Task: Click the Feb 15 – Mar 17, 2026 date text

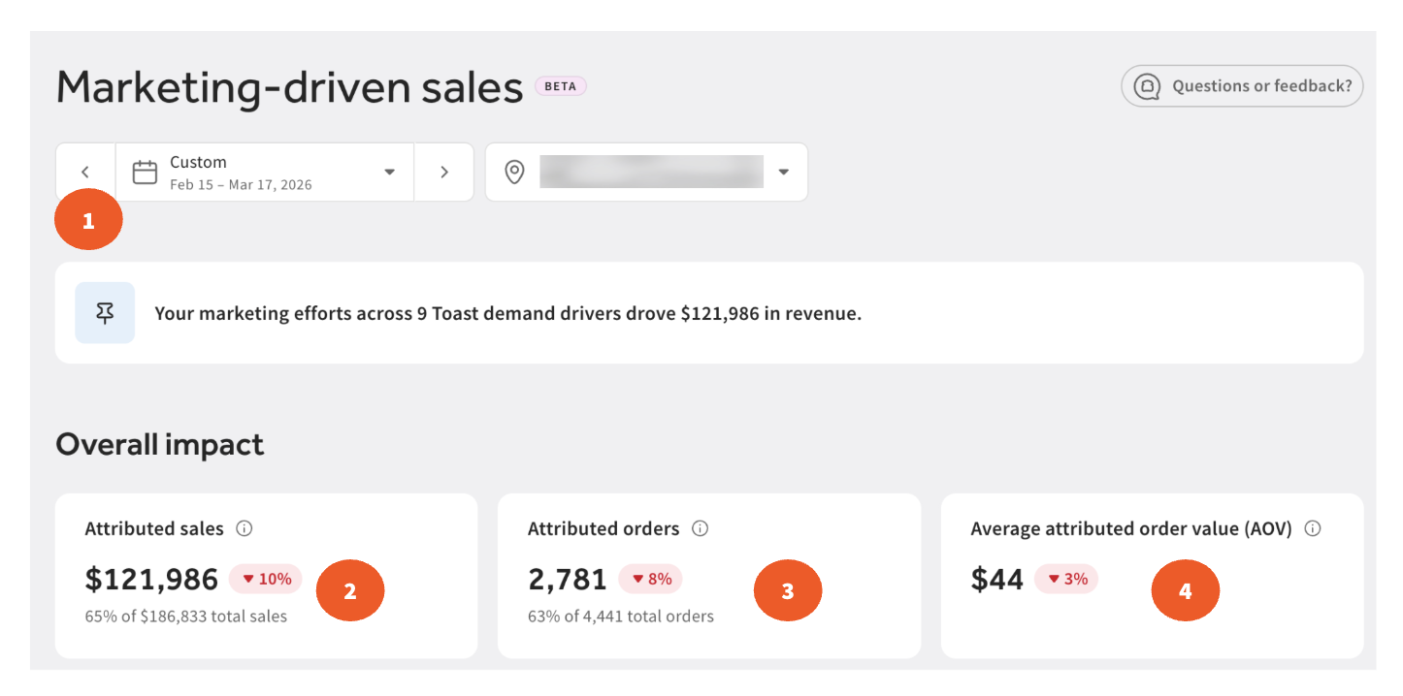Action: click(241, 184)
